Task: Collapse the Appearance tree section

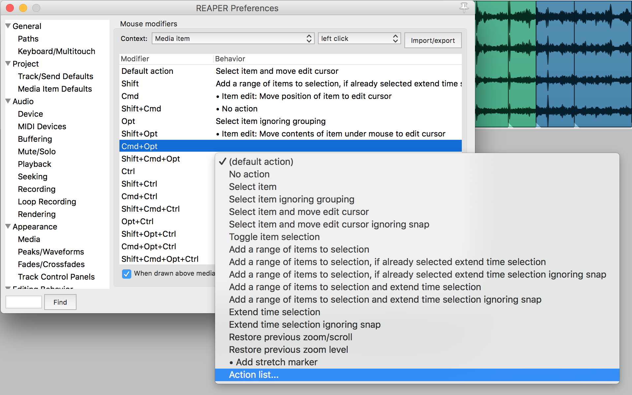Action: (8, 227)
